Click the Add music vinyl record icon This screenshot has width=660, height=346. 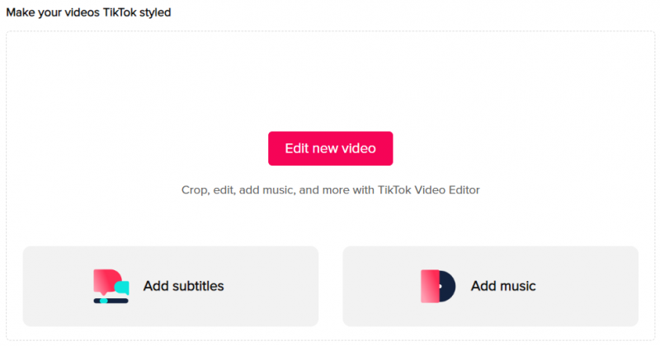point(437,286)
